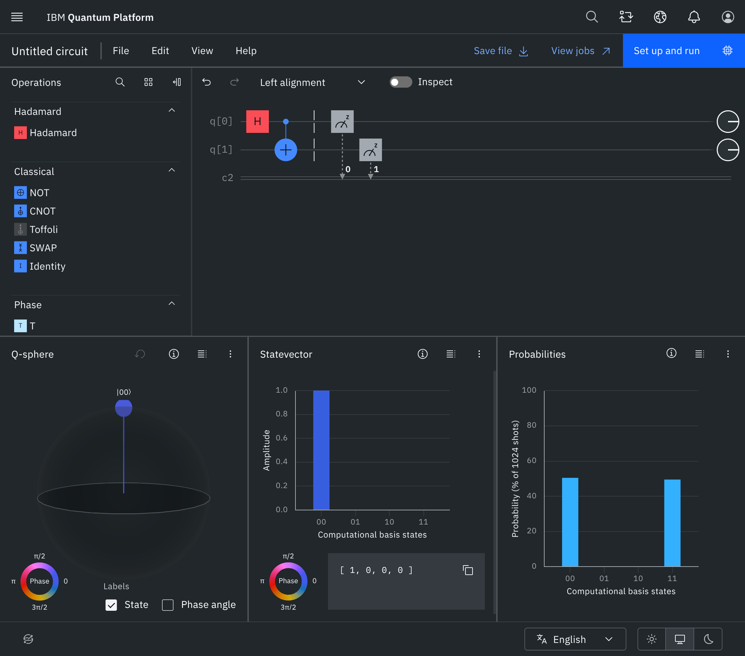Open Probabilities panel overflow menu

pyautogui.click(x=727, y=354)
